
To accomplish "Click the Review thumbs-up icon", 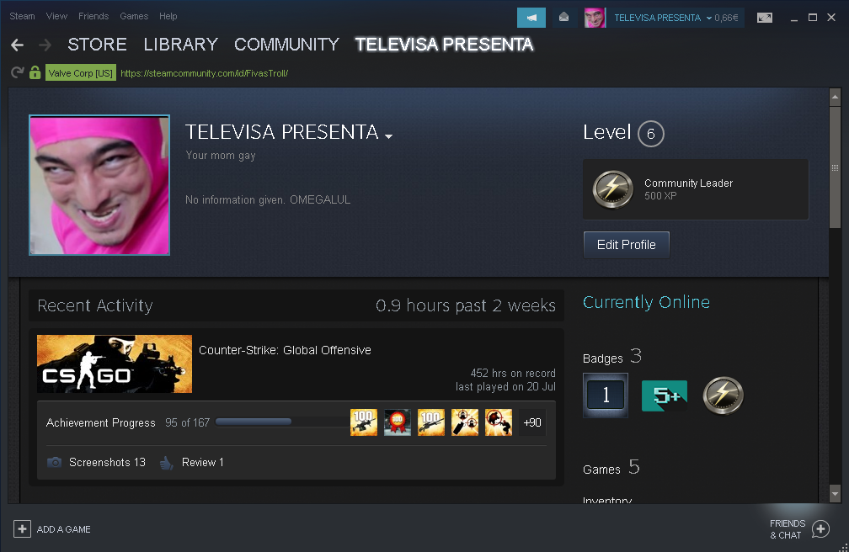I will (167, 462).
